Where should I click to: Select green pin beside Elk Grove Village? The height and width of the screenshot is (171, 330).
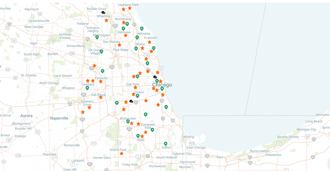pyautogui.click(x=101, y=51)
